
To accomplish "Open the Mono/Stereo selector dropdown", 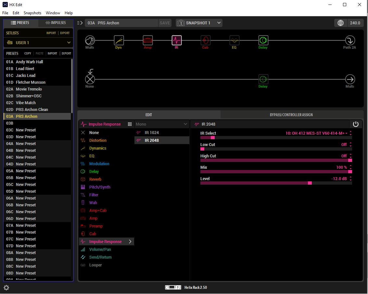I will pos(162,124).
